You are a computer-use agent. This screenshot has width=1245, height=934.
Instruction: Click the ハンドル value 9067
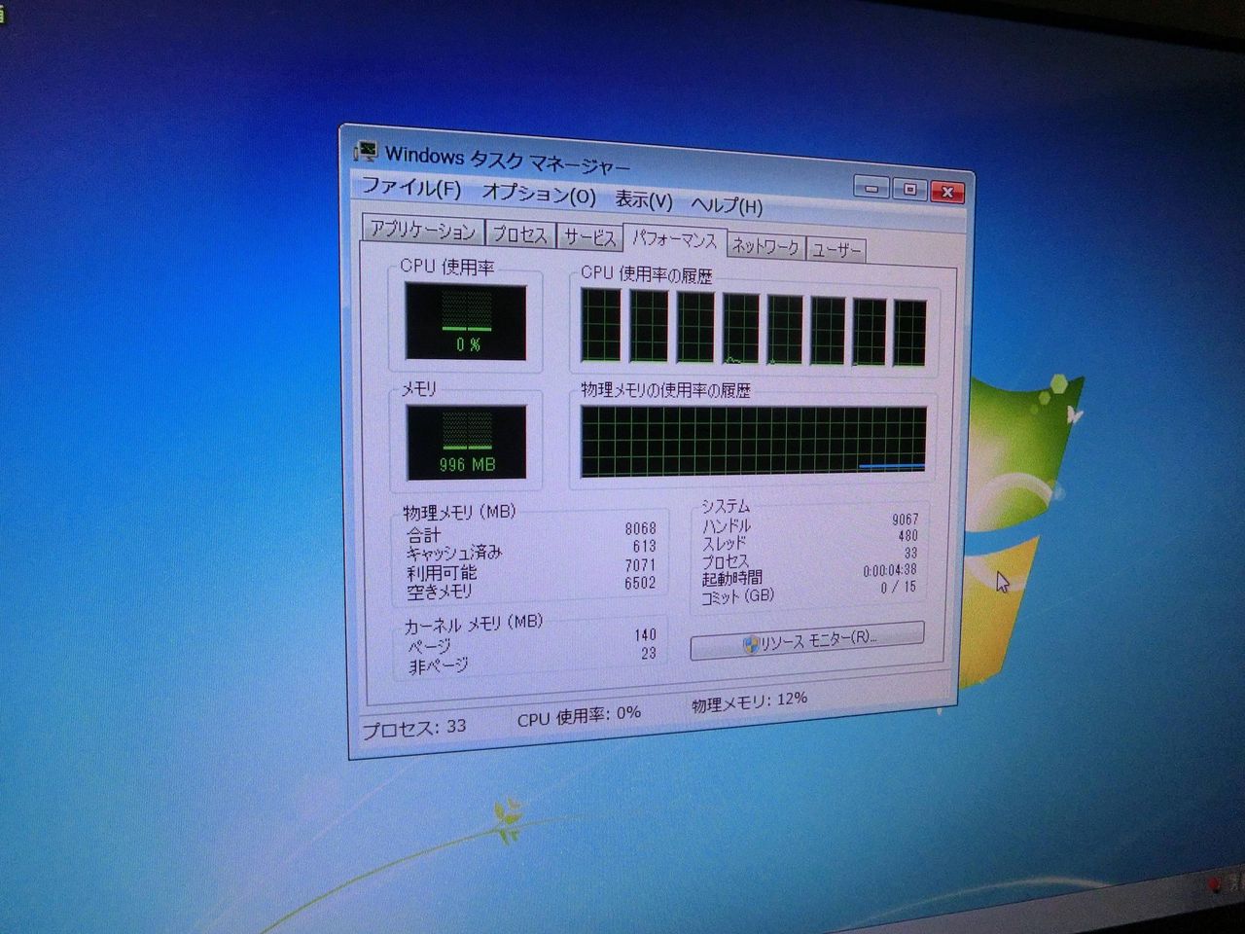[906, 520]
